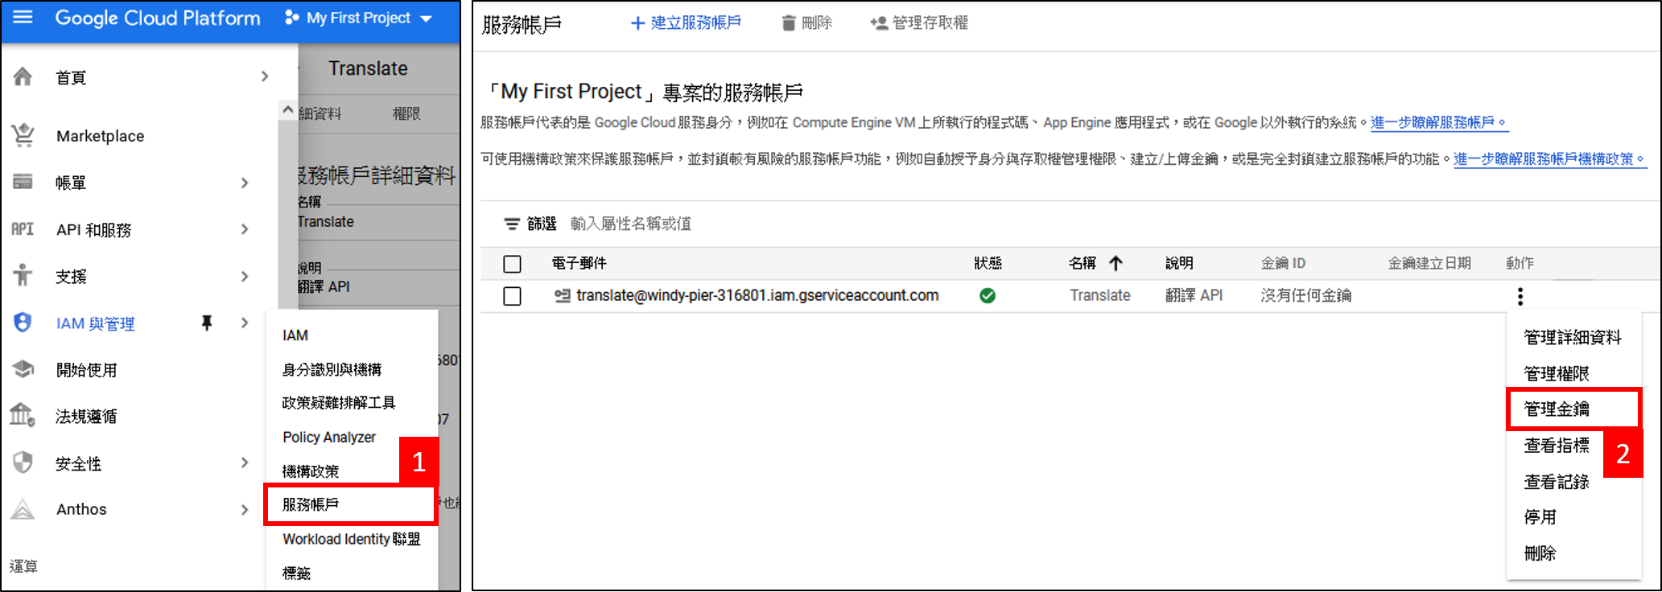Open the My First Project dropdown arrow
This screenshot has height=592, width=1662.
coord(427,18)
